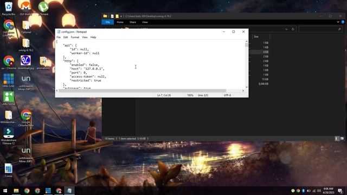The height and width of the screenshot is (195, 347).
Task: Open the uTorrent desktop shortcut
Action: coord(43,9)
